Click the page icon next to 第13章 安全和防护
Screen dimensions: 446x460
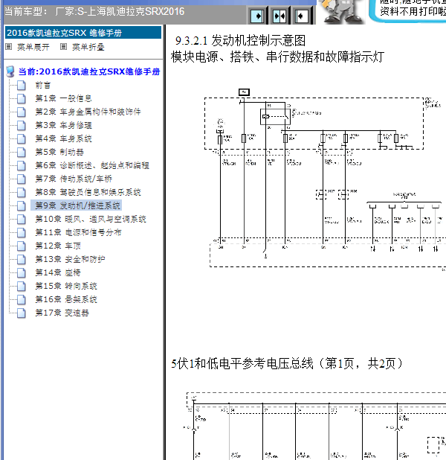click(x=22, y=259)
